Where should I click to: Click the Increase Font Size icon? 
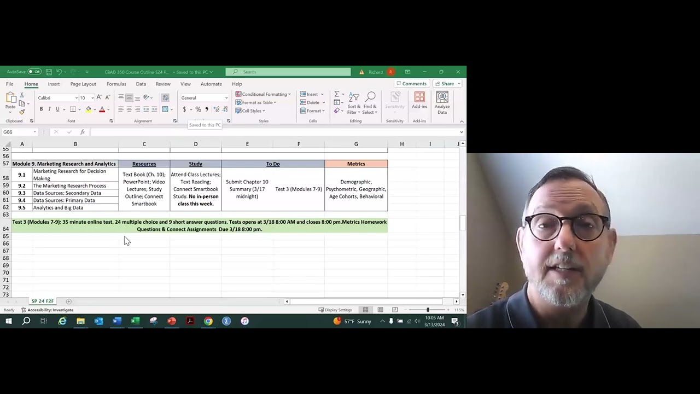99,97
